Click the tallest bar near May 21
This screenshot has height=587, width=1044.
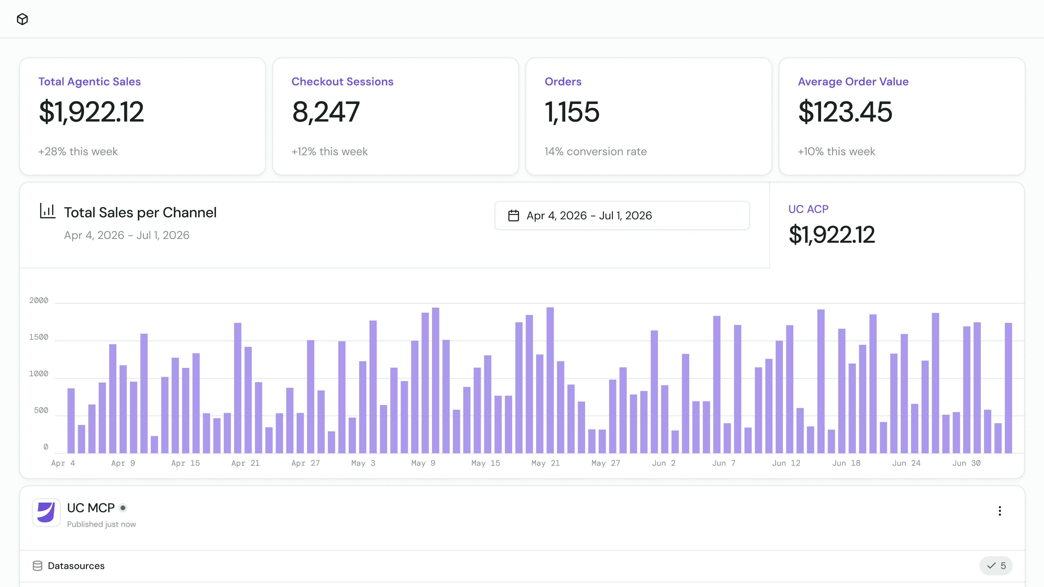point(550,380)
